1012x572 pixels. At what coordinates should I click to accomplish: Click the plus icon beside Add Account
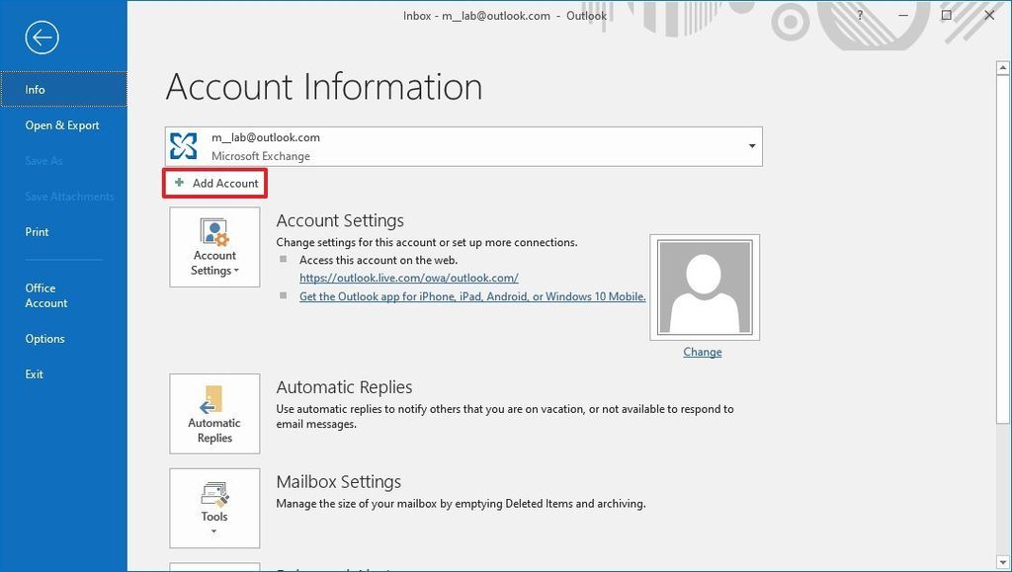179,183
